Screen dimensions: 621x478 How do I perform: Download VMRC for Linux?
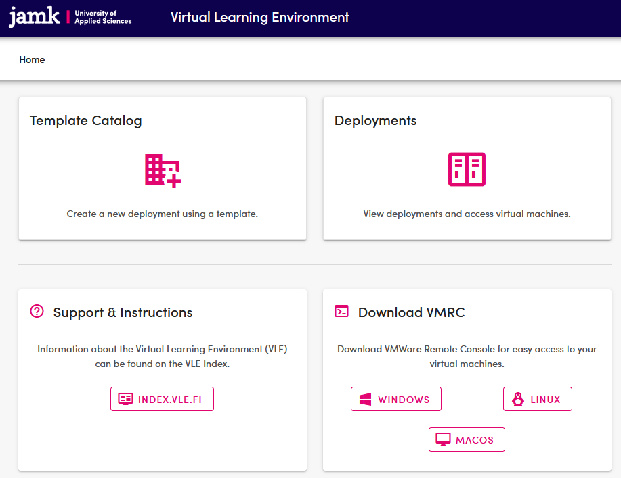[x=537, y=398]
